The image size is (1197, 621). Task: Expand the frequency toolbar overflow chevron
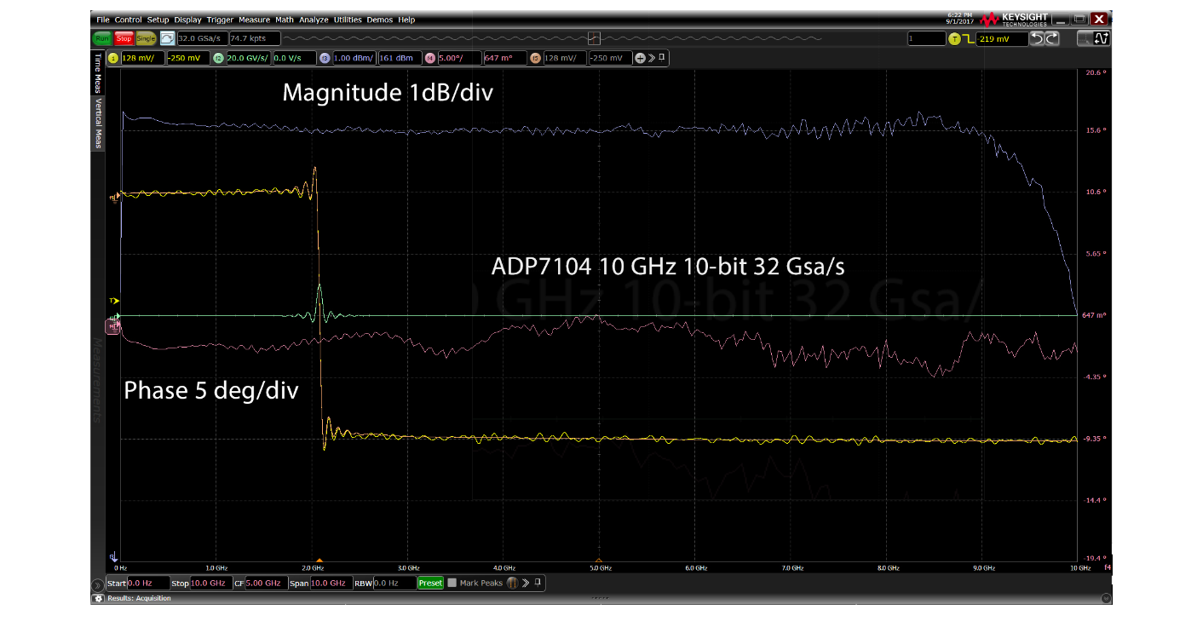(526, 583)
